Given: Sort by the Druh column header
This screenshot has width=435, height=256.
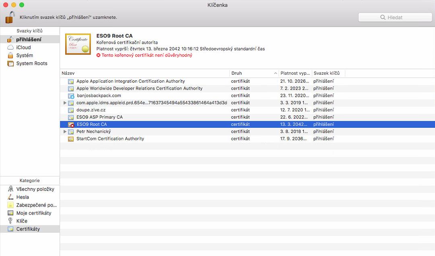Looking at the screenshot, I should (x=254, y=73).
